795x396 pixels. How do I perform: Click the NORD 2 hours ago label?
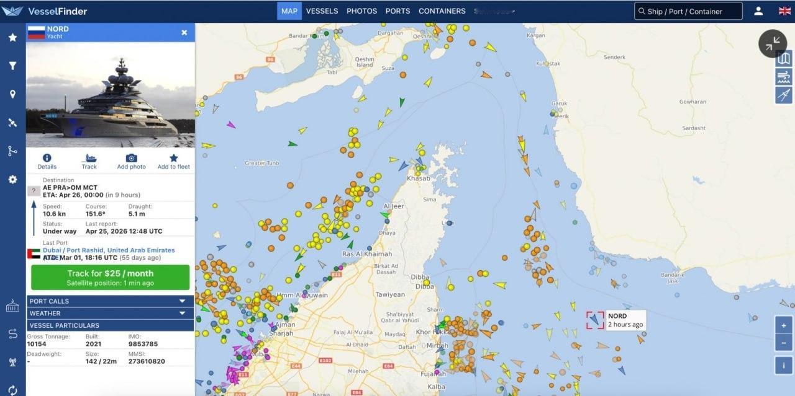[625, 320]
